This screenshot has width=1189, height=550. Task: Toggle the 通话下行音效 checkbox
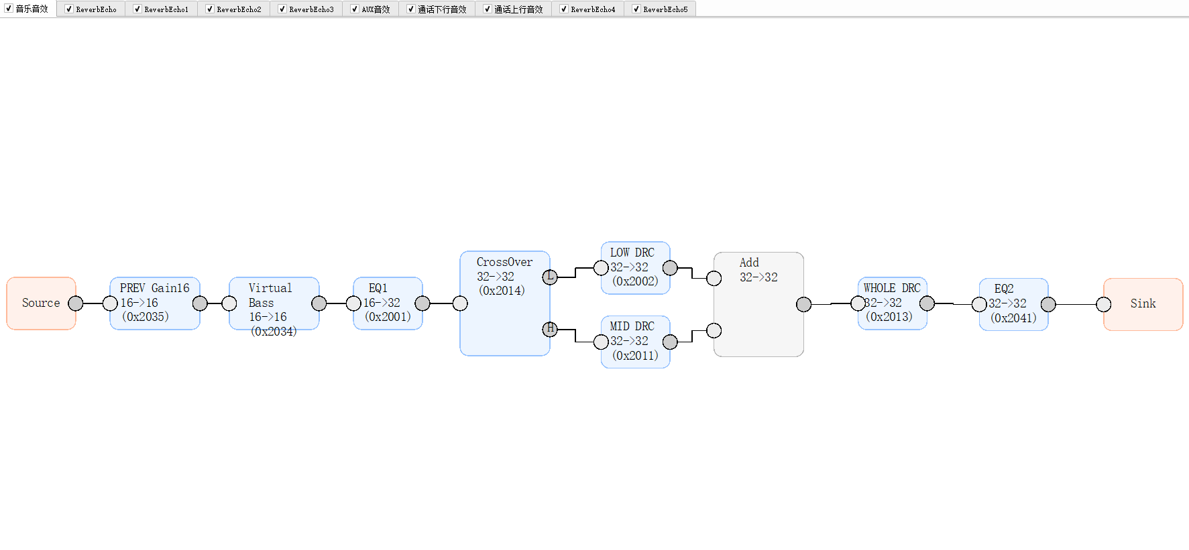point(411,9)
